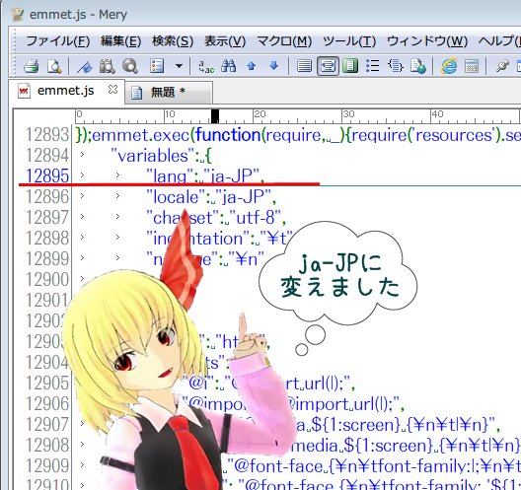This screenshot has width=521, height=490.
Task: Click the Mery app icon in title bar
Action: [x=18, y=14]
